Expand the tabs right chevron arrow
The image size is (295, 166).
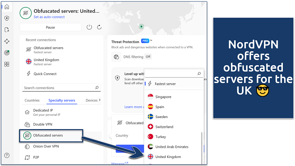pos(100,100)
